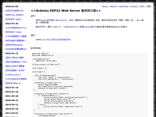Open sidebar post [分享]深偽技術於虛擬
Image resolution: width=156 pixels, height=117 pixels.
(x=16, y=79)
